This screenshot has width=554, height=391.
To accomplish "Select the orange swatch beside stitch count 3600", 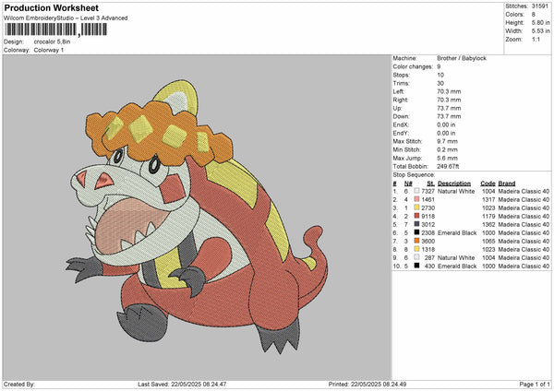I will tap(417, 241).
